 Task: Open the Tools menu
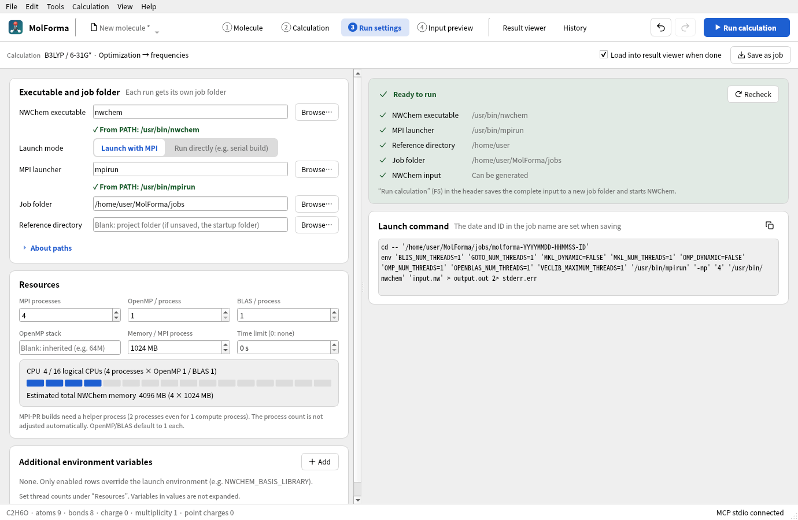(56, 6)
